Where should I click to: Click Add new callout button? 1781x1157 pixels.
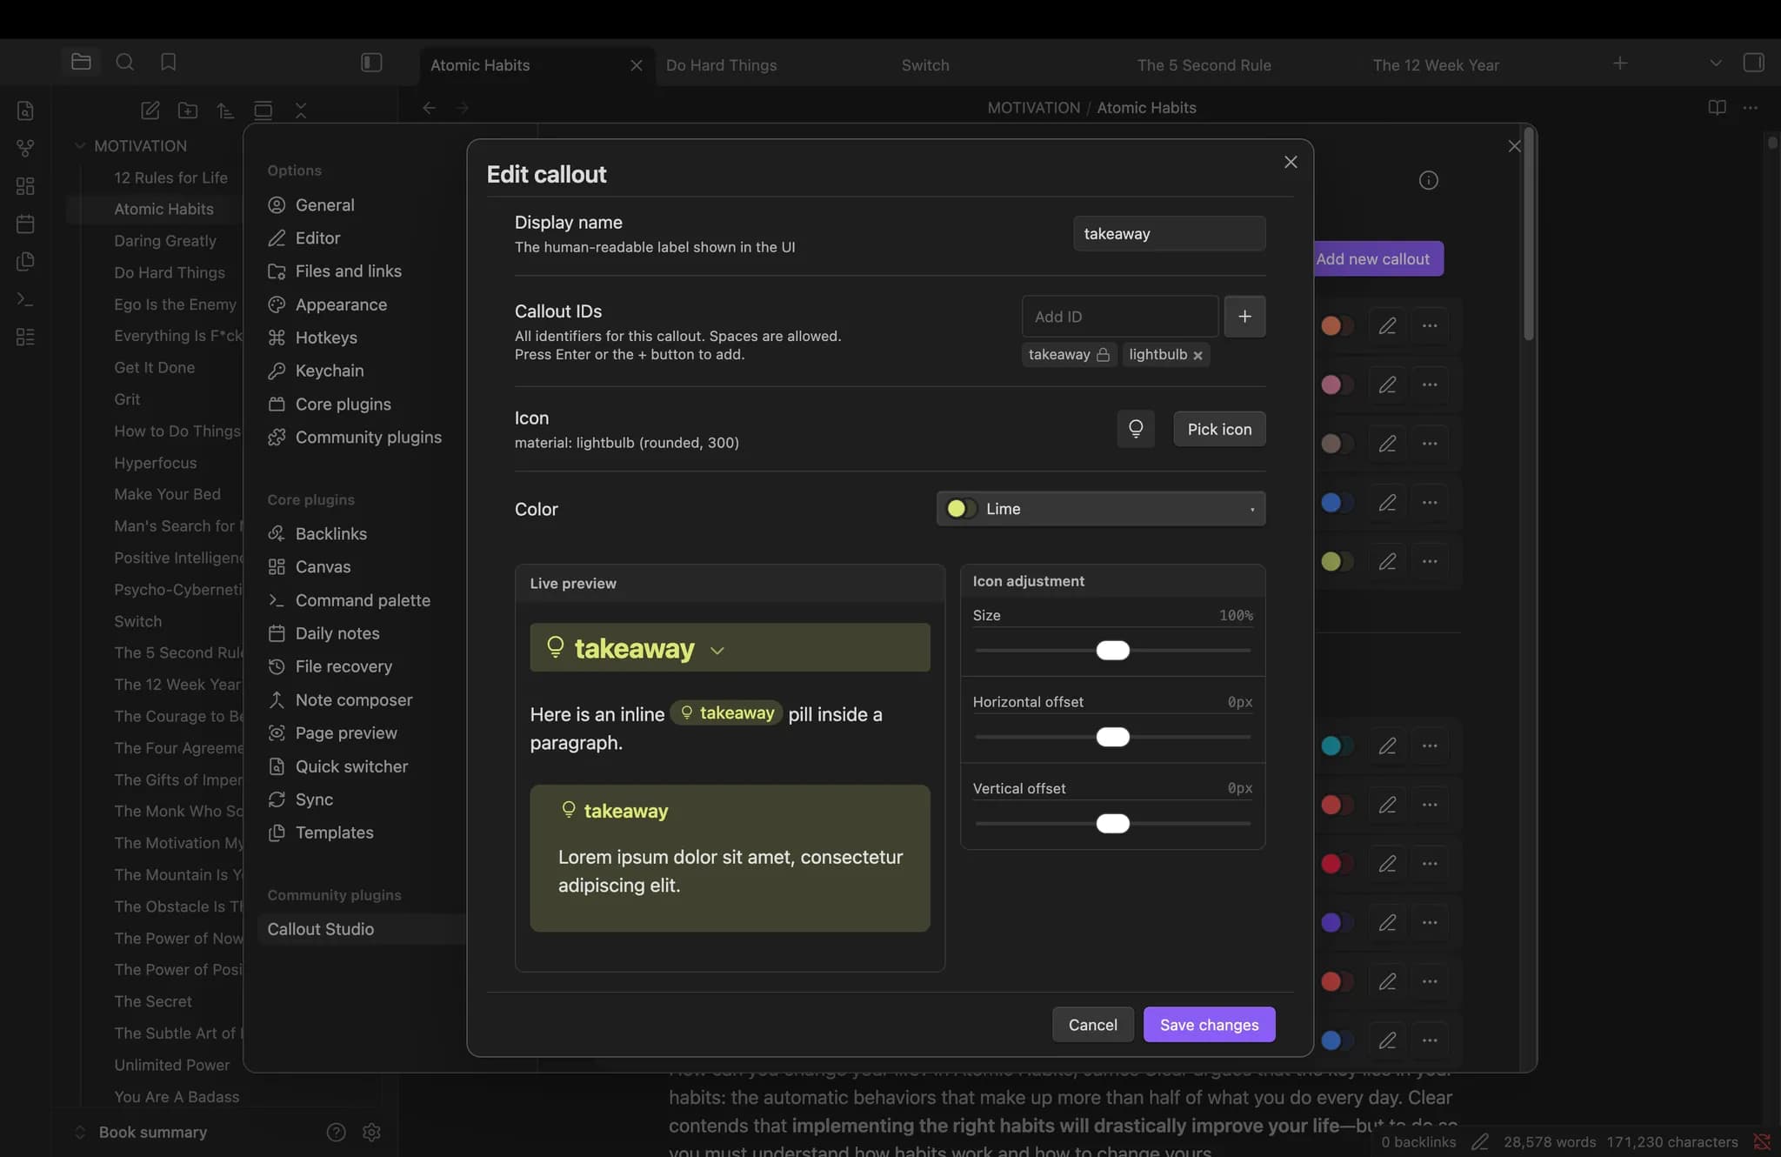1378,258
